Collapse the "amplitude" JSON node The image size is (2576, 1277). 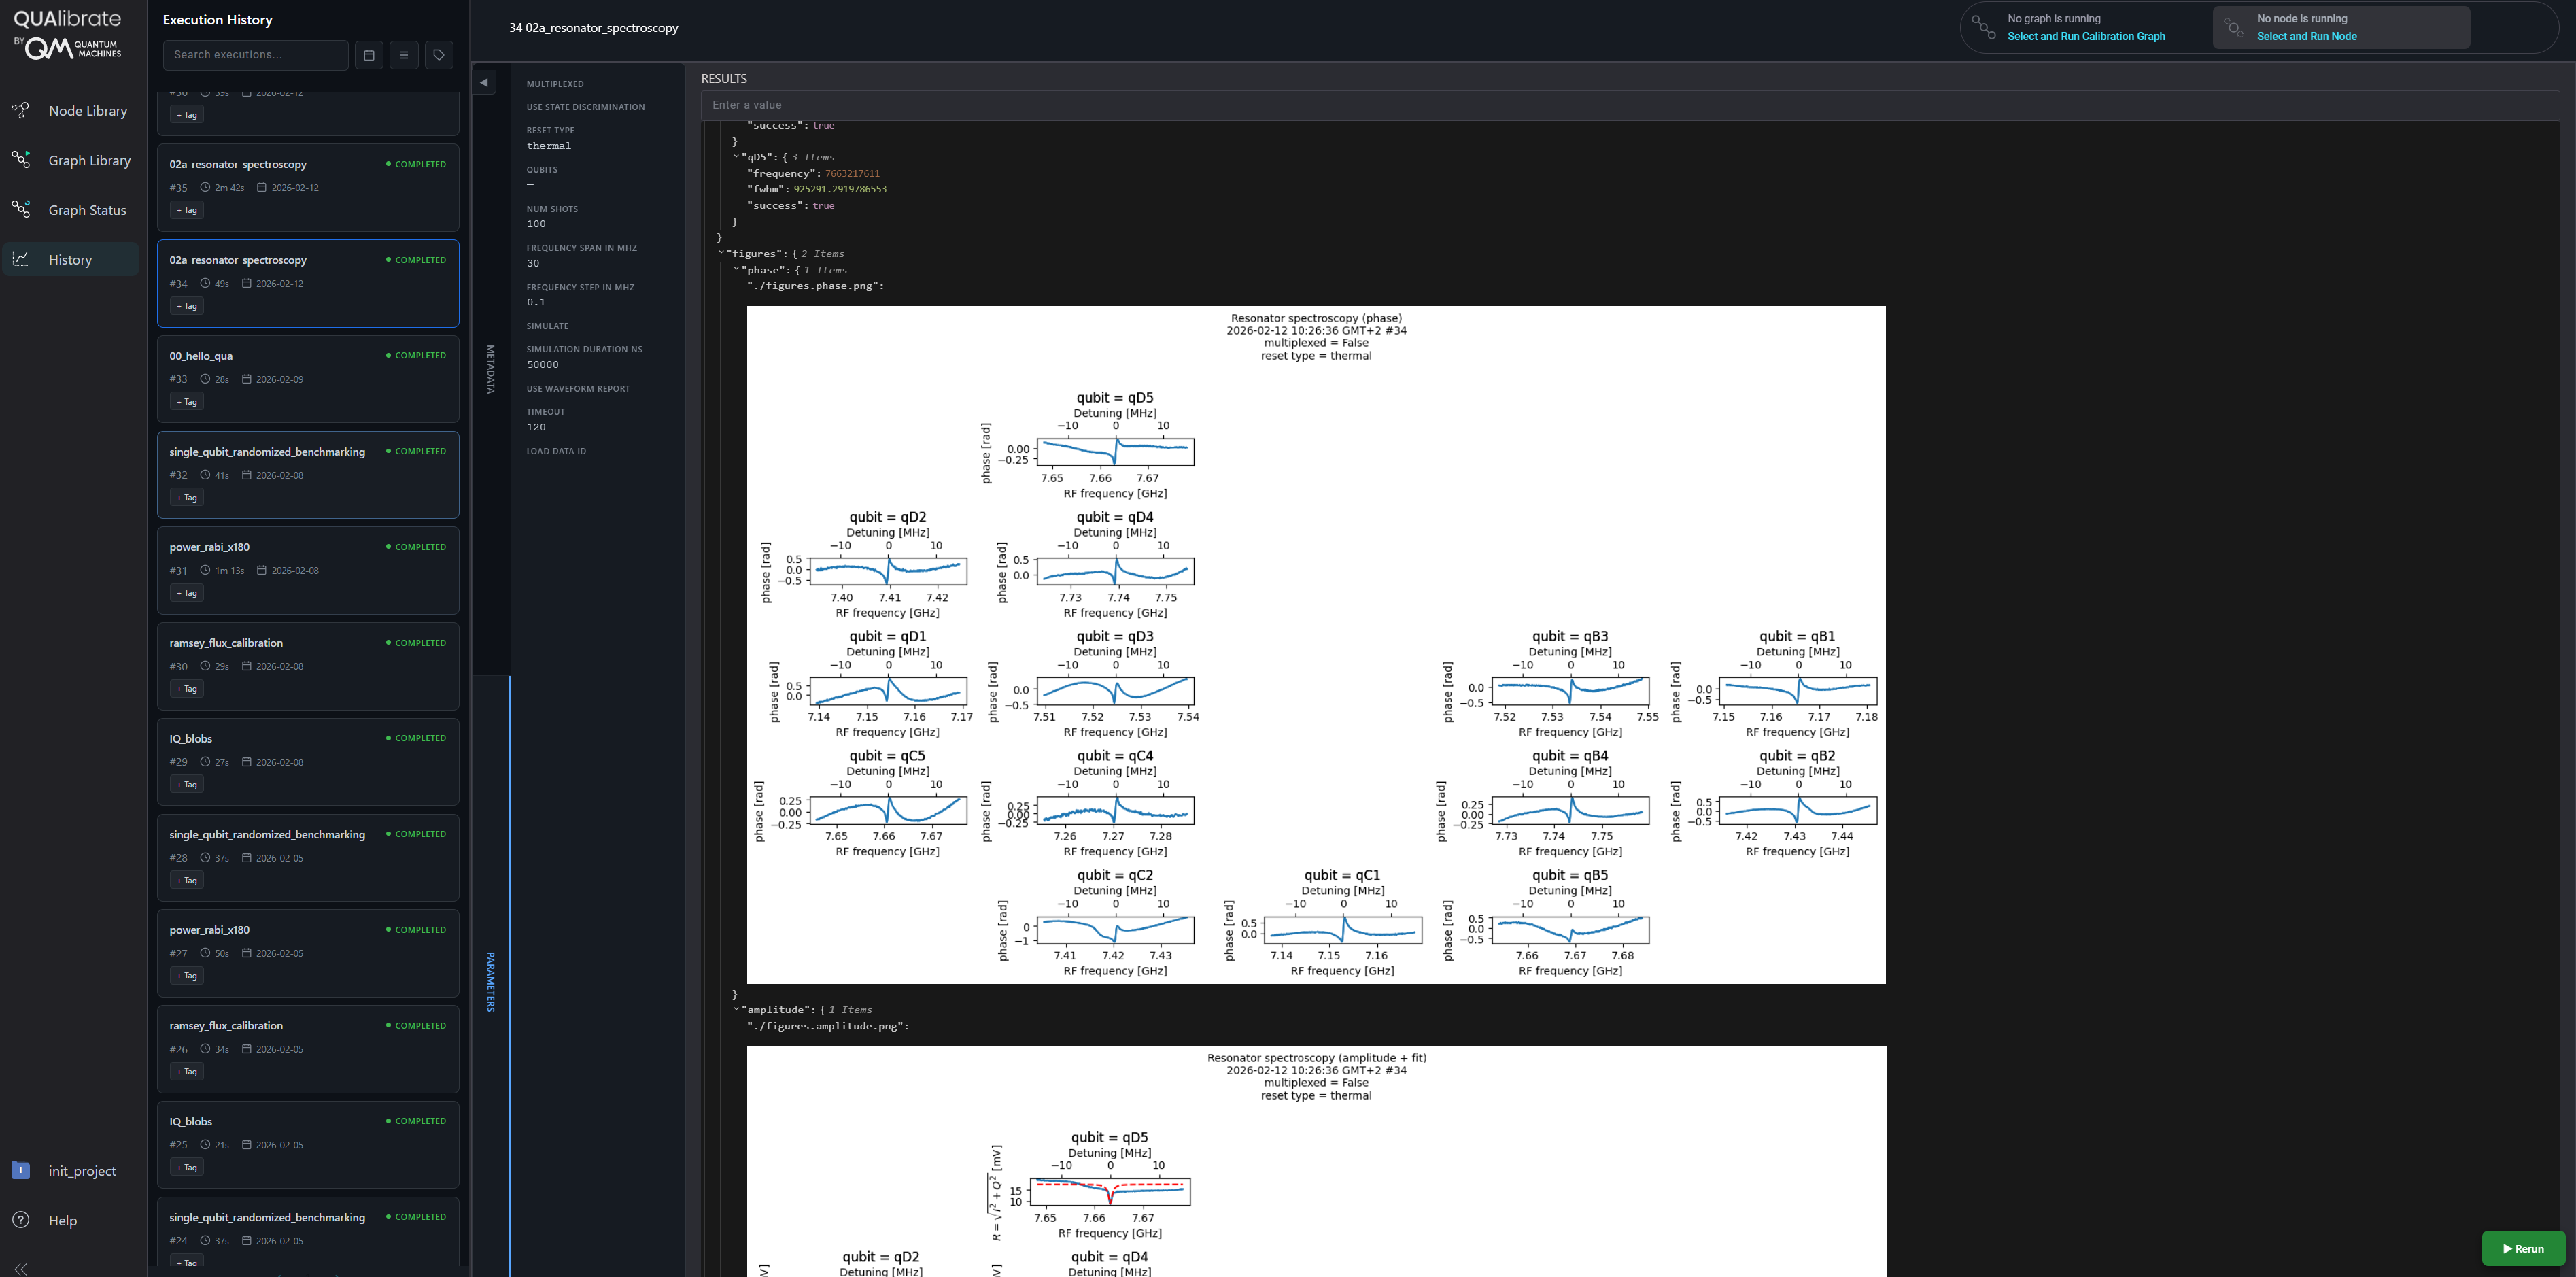tap(736, 1009)
